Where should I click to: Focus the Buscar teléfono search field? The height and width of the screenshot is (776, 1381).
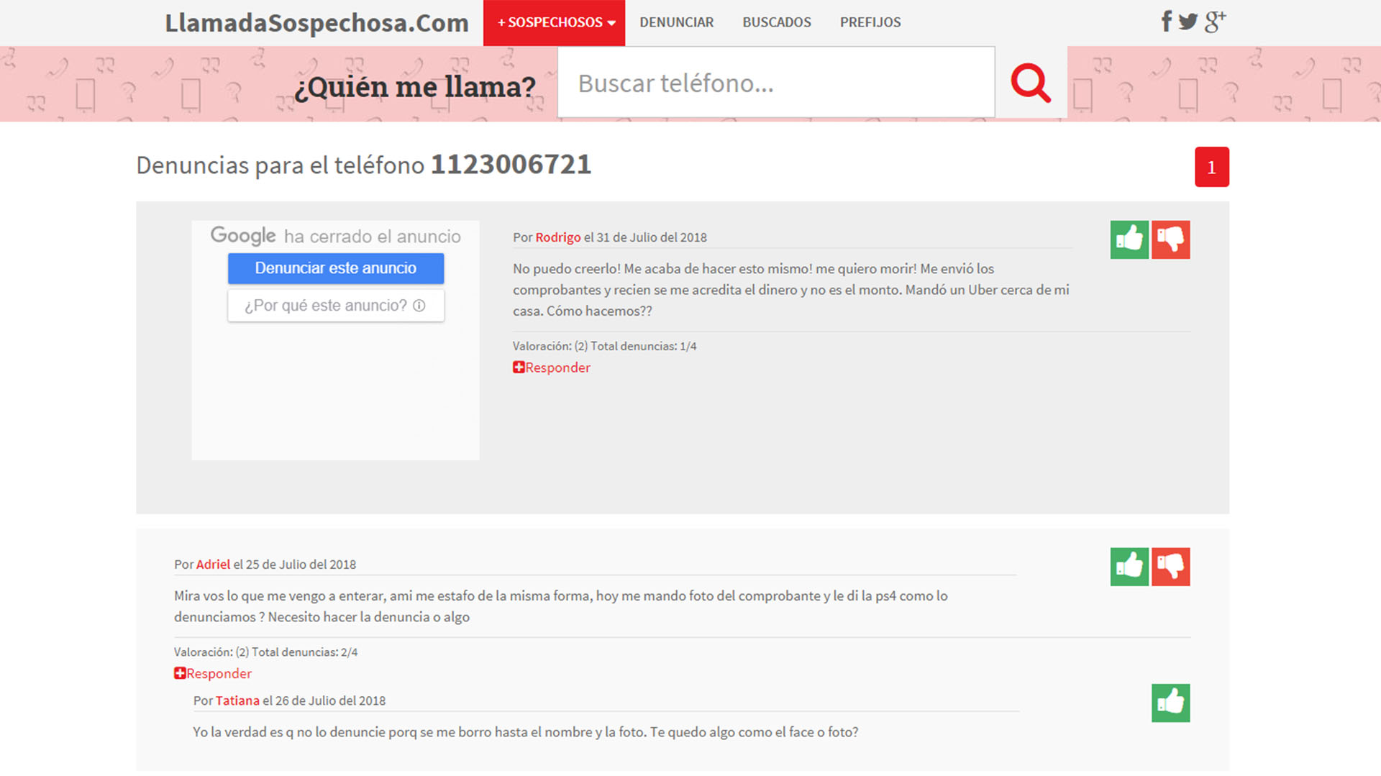[776, 83]
